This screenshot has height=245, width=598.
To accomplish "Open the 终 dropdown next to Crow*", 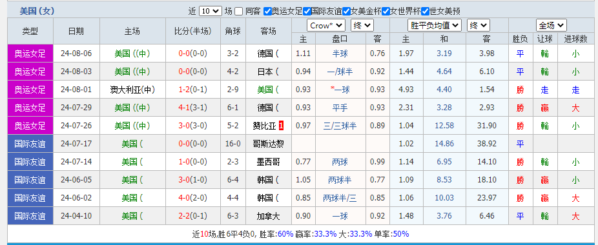I will pos(362,26).
